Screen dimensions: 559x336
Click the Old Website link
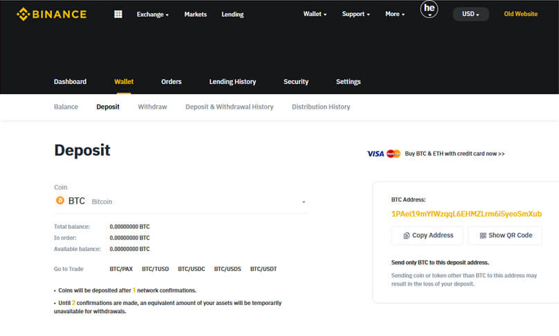pyautogui.click(x=520, y=14)
